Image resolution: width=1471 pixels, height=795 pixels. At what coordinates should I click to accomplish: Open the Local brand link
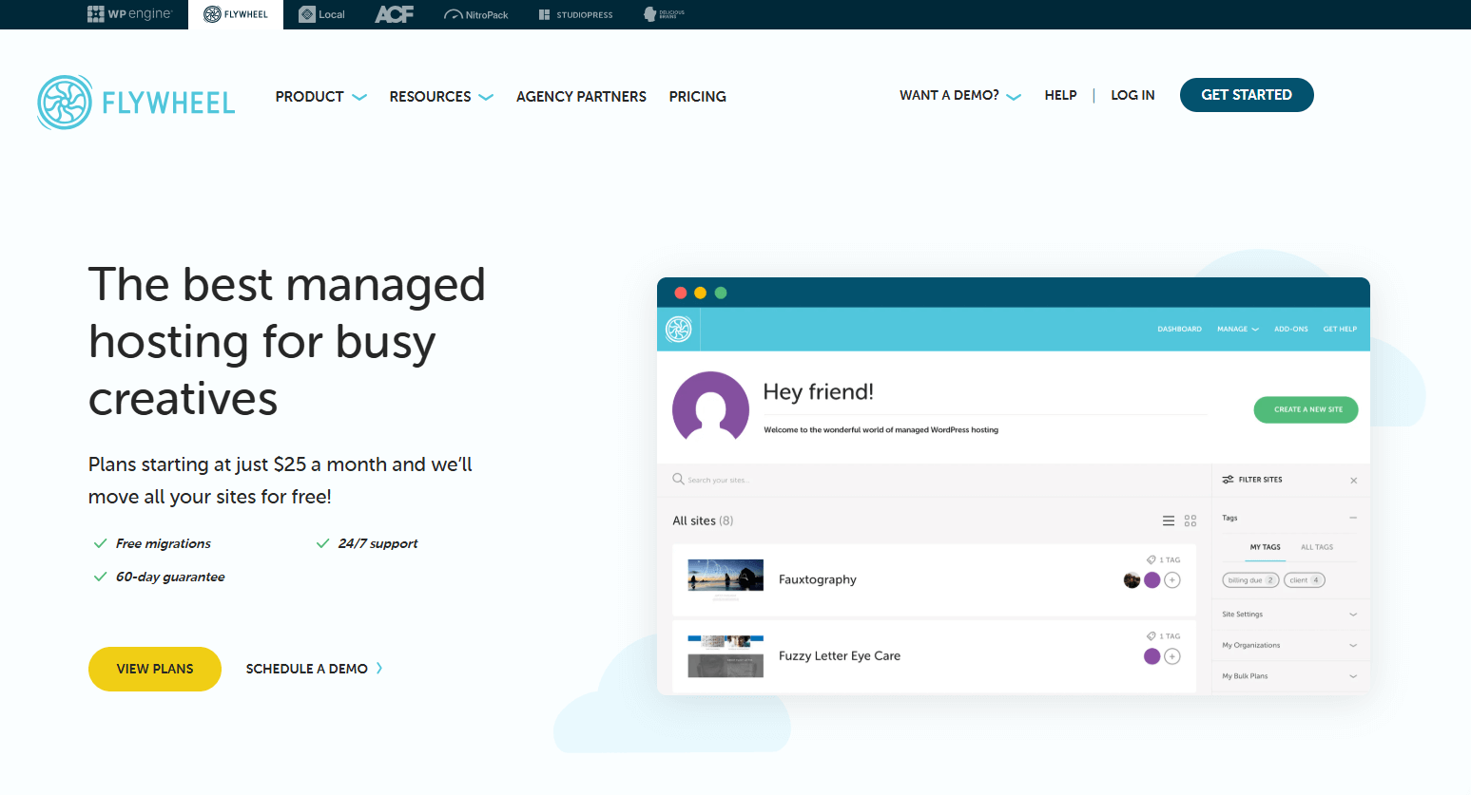click(x=321, y=14)
